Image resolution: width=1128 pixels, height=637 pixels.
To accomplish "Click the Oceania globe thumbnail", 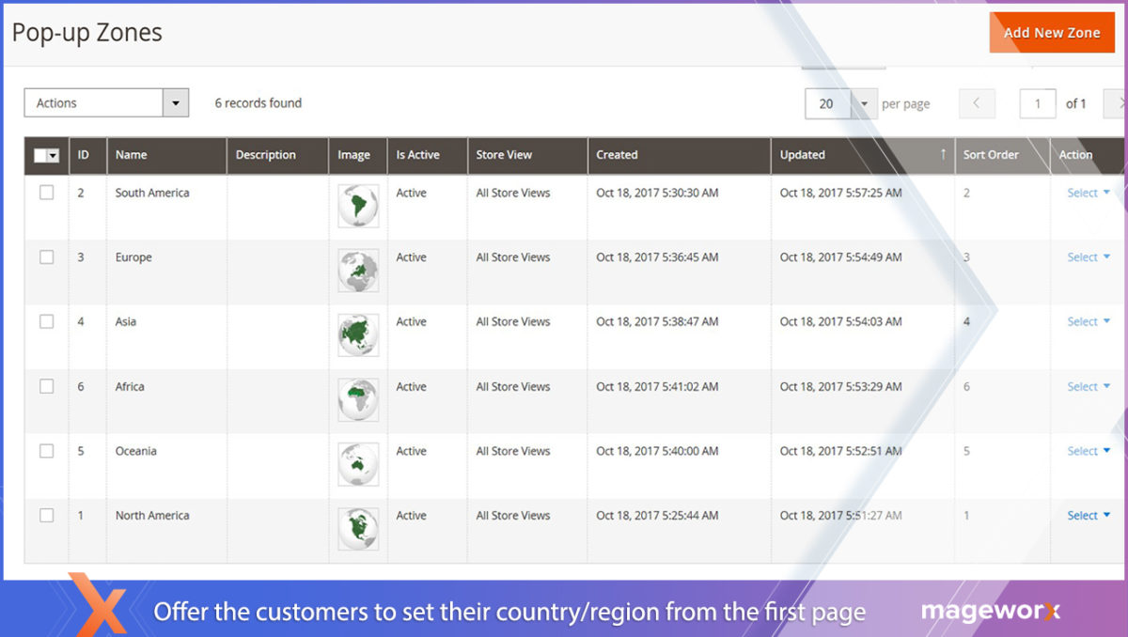I will click(x=358, y=464).
